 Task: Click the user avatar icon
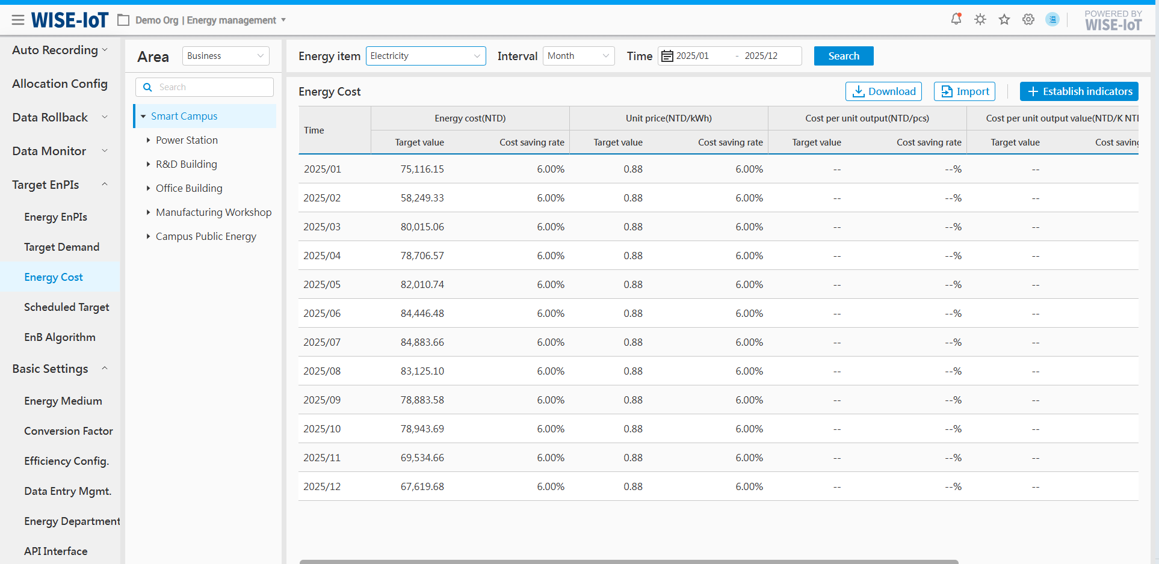(1052, 20)
